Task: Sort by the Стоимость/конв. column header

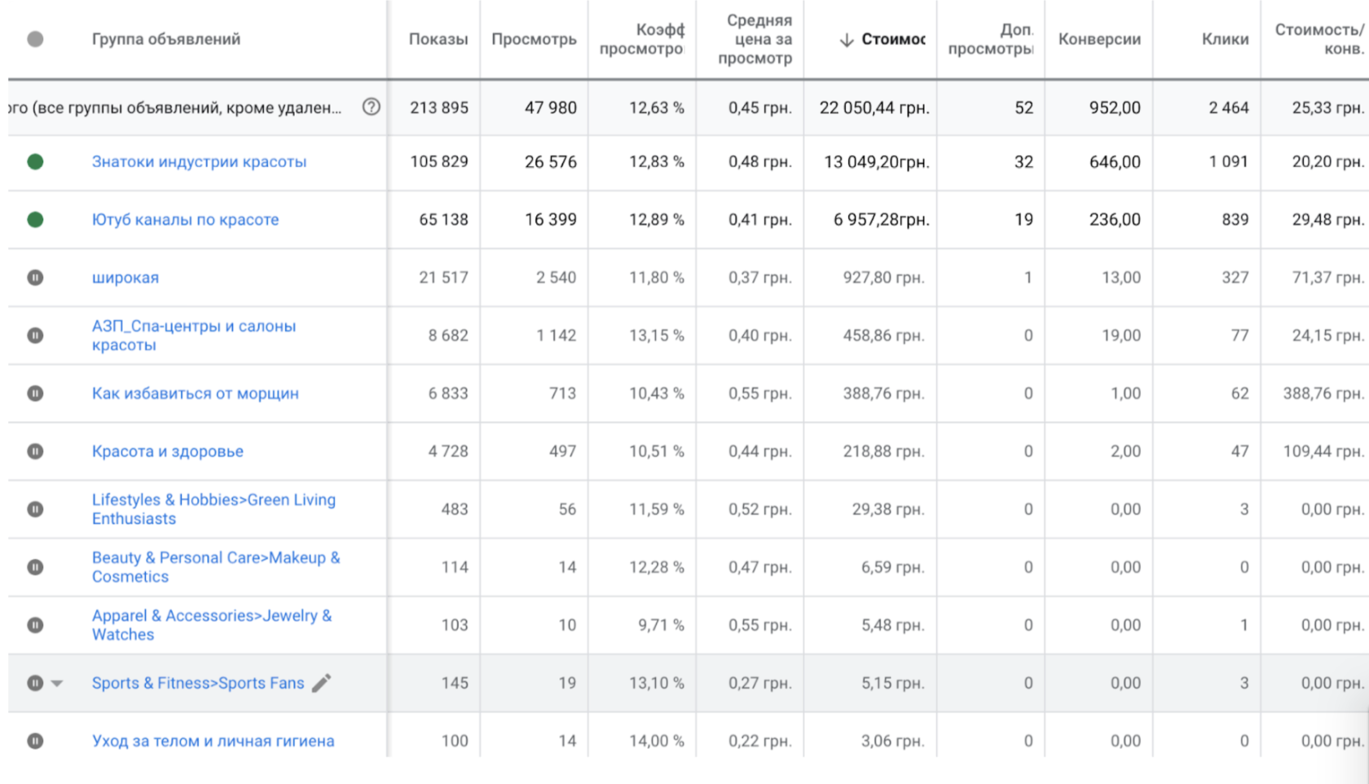Action: [x=1319, y=39]
